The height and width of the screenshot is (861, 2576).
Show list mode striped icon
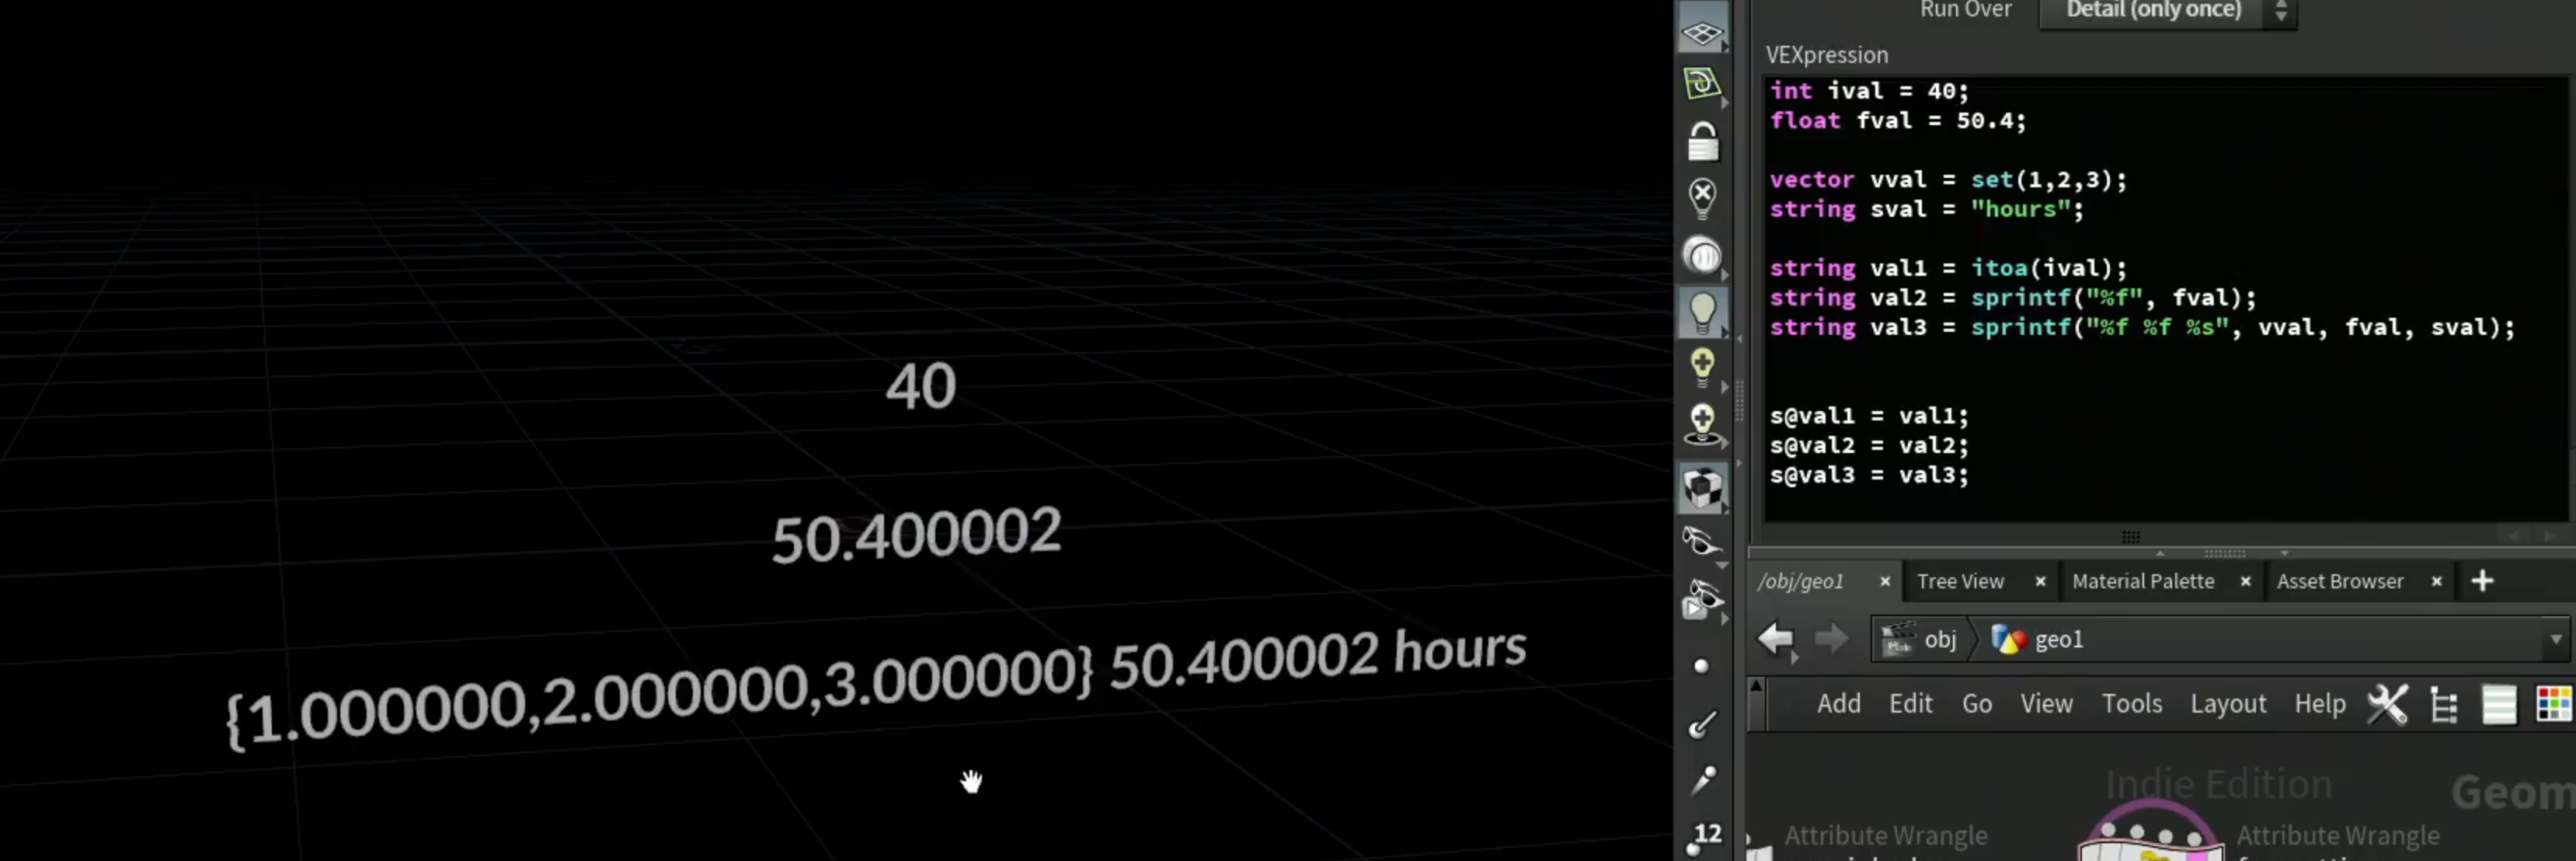(x=2498, y=704)
